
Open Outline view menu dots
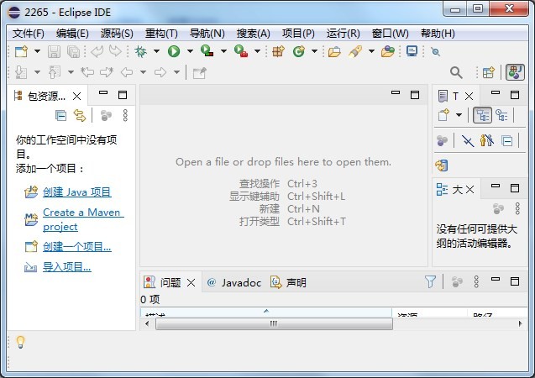tap(517, 208)
